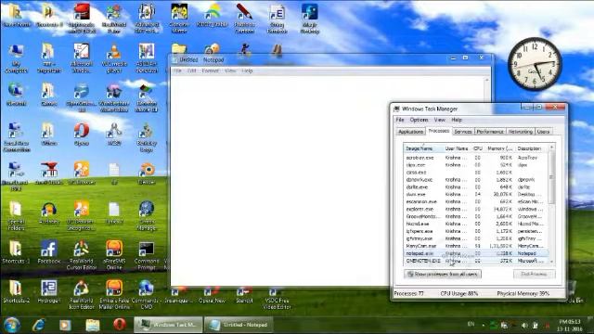The image size is (594, 334).
Task: Open the Help menu in Task Manager
Action: 457,120
